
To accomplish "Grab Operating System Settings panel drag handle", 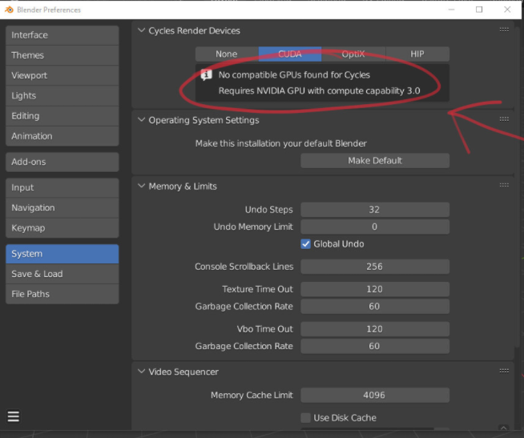I will pos(504,119).
